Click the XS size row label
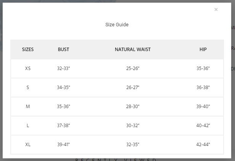This screenshot has width=235, height=161. (28, 69)
